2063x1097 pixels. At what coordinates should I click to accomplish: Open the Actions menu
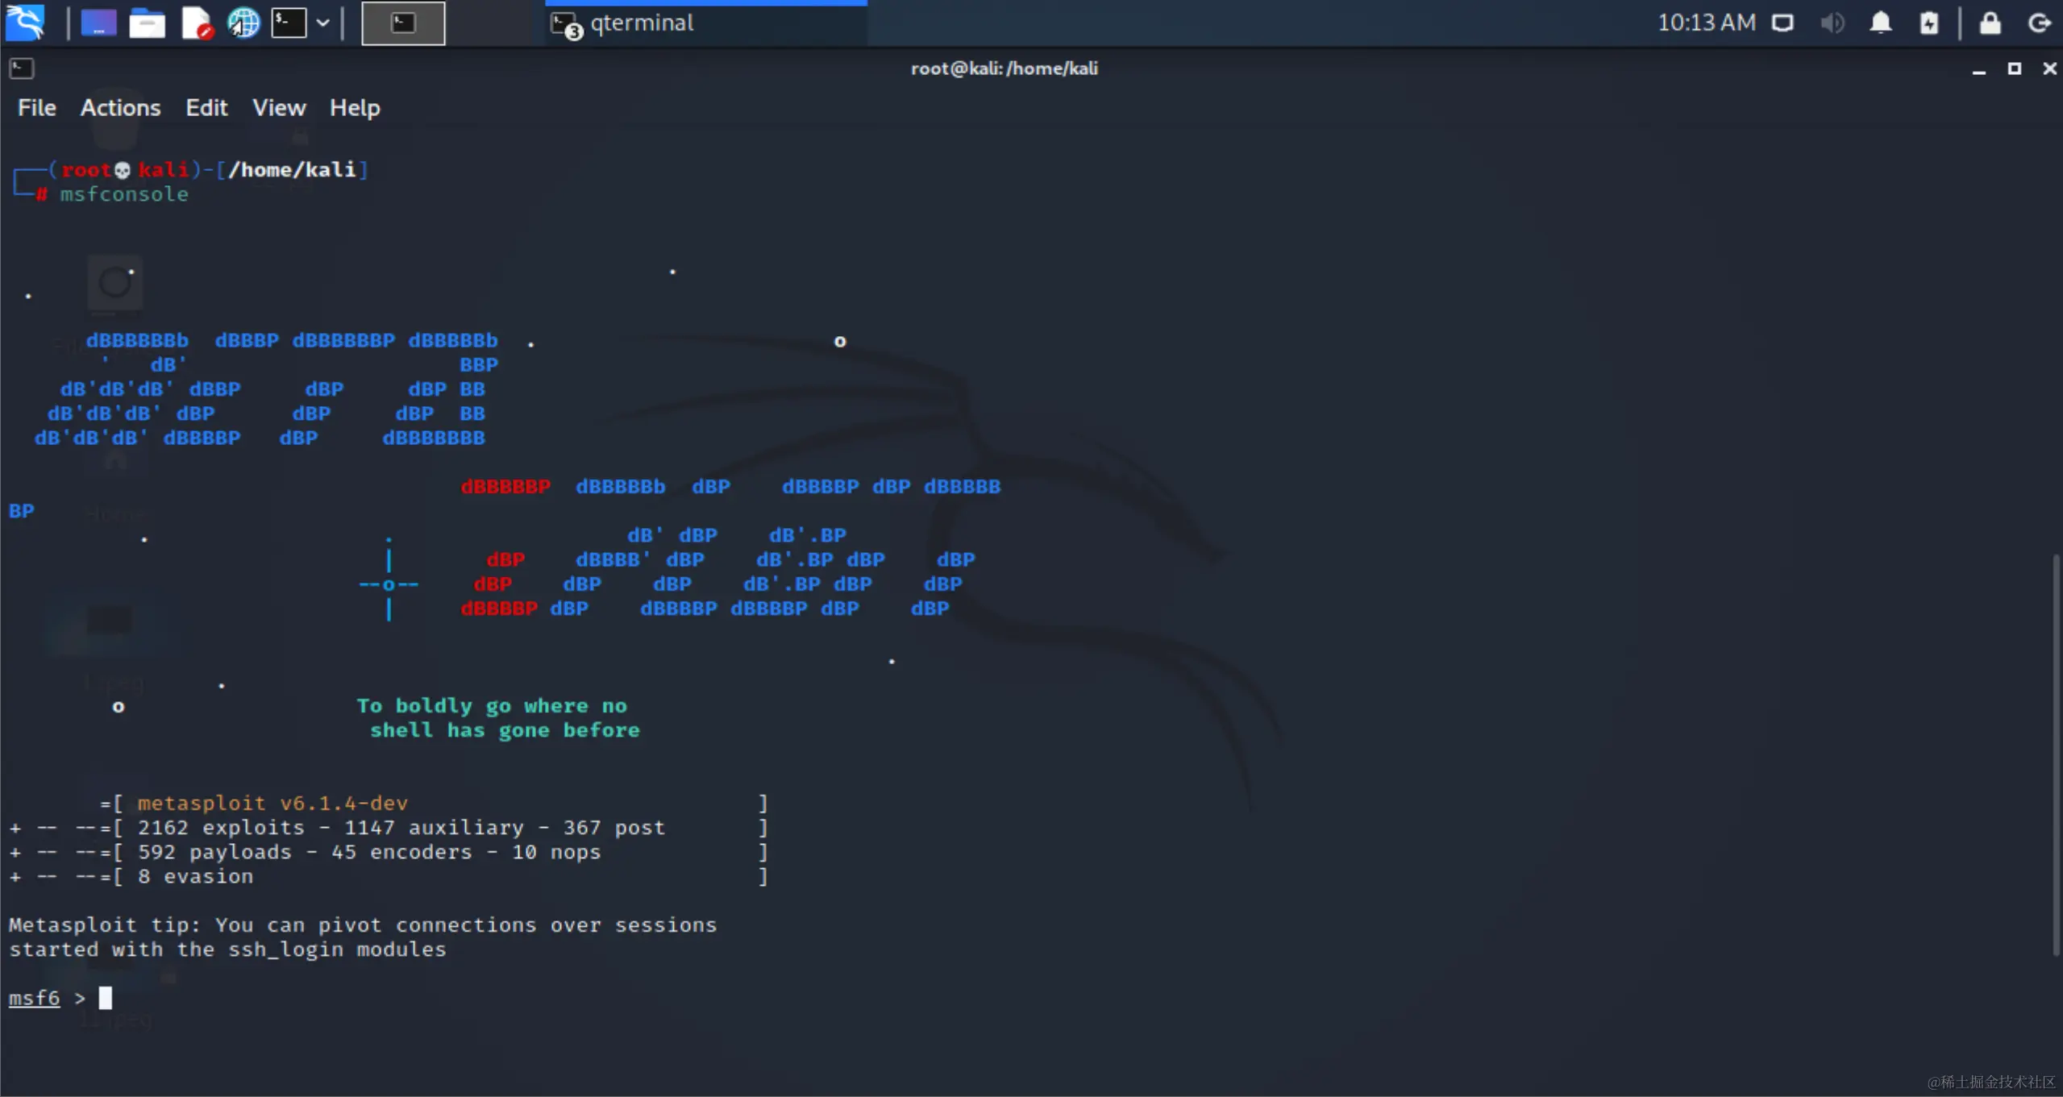coord(120,107)
